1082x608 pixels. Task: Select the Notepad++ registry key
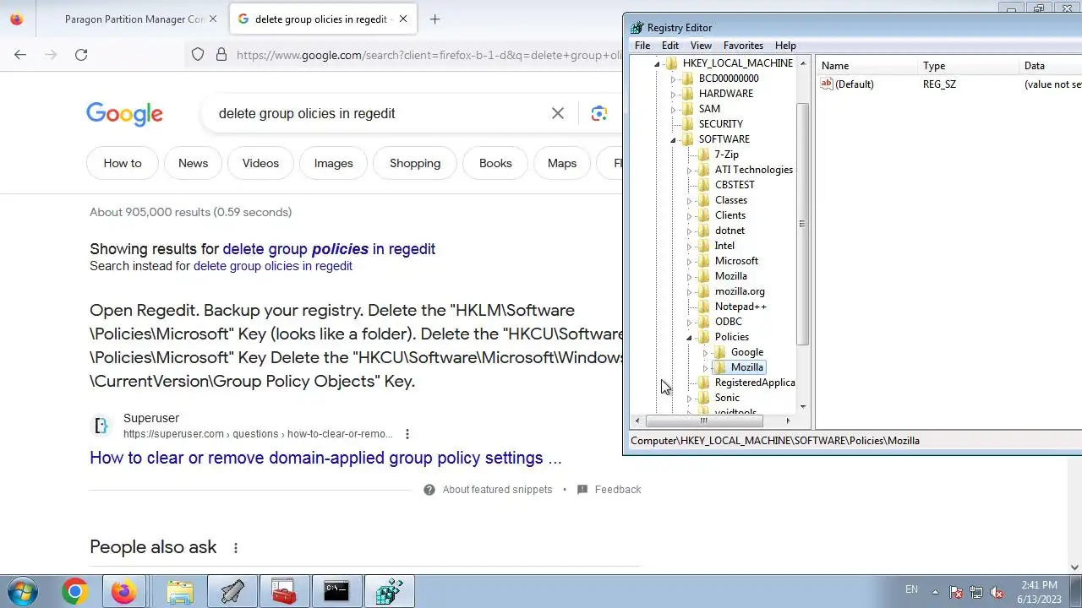[740, 307]
